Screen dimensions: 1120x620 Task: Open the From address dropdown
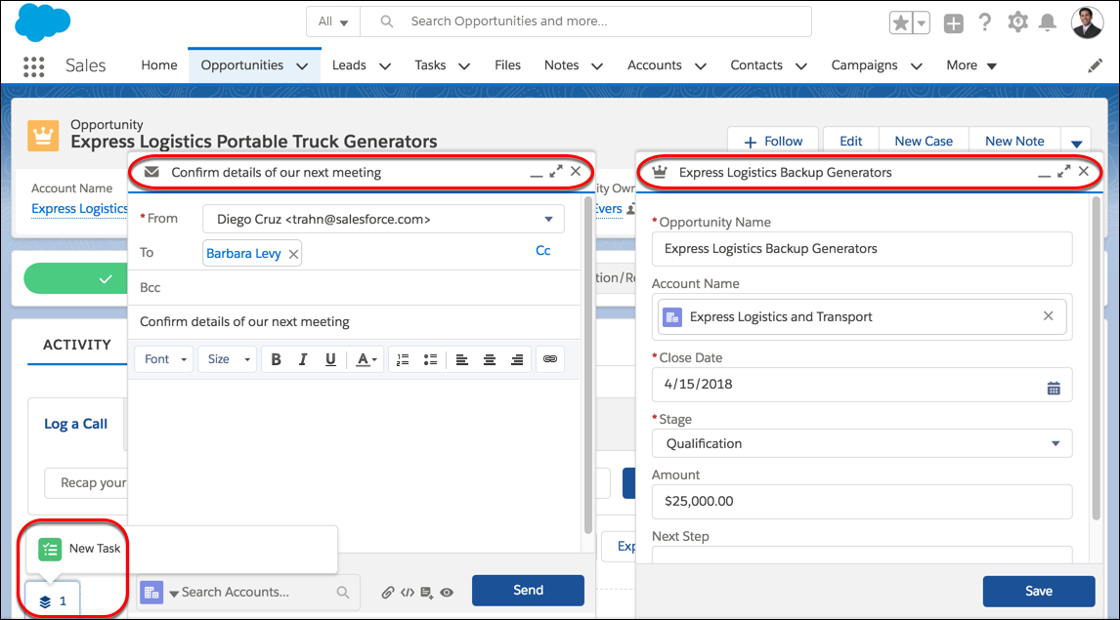pyautogui.click(x=383, y=219)
